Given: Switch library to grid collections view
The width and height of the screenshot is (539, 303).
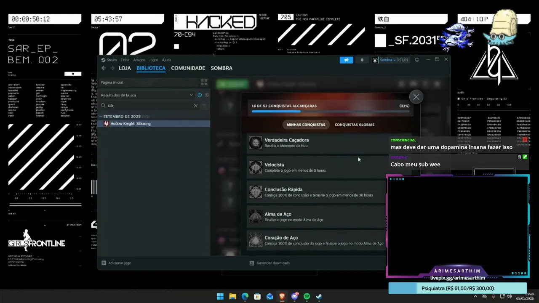Looking at the screenshot, I should click(204, 82).
